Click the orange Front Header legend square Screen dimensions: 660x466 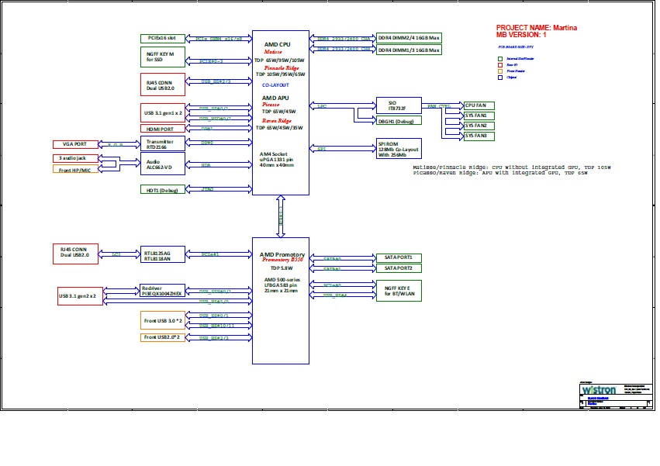pyautogui.click(x=500, y=71)
